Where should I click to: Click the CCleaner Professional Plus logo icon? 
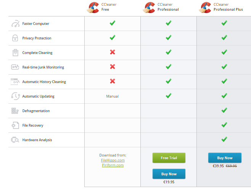(x=205, y=7)
